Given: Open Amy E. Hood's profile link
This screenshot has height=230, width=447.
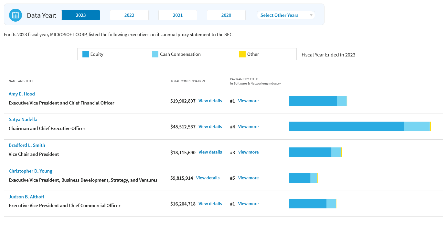Looking at the screenshot, I should 22,94.
